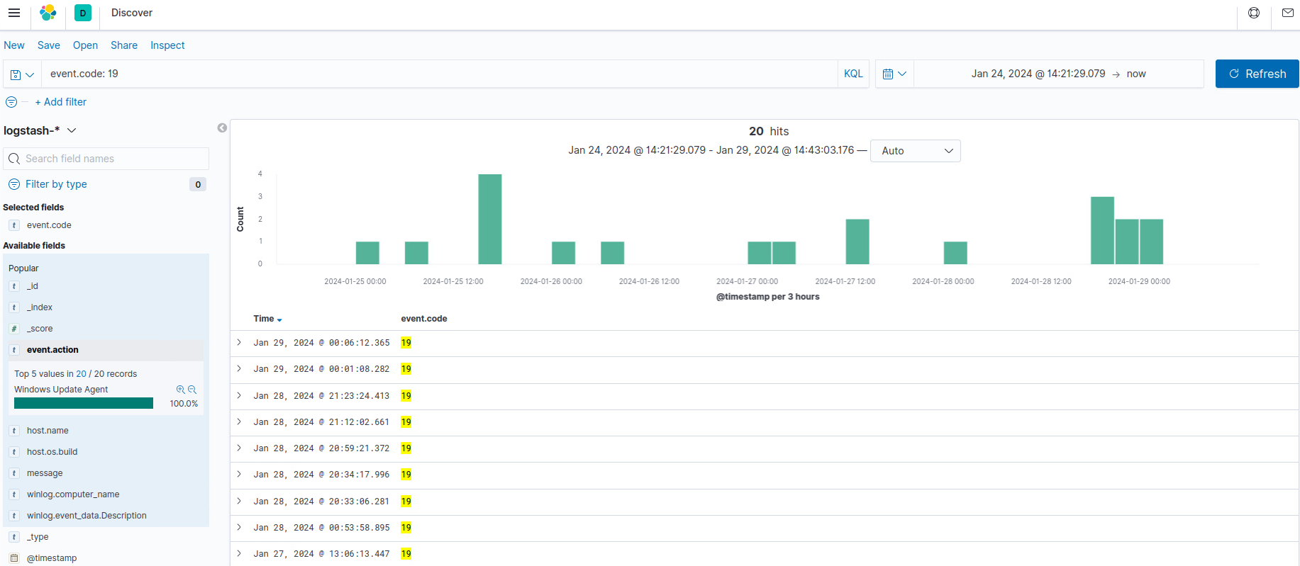Collapse the field sidebar with arrow icon
The width and height of the screenshot is (1300, 566).
click(x=222, y=128)
